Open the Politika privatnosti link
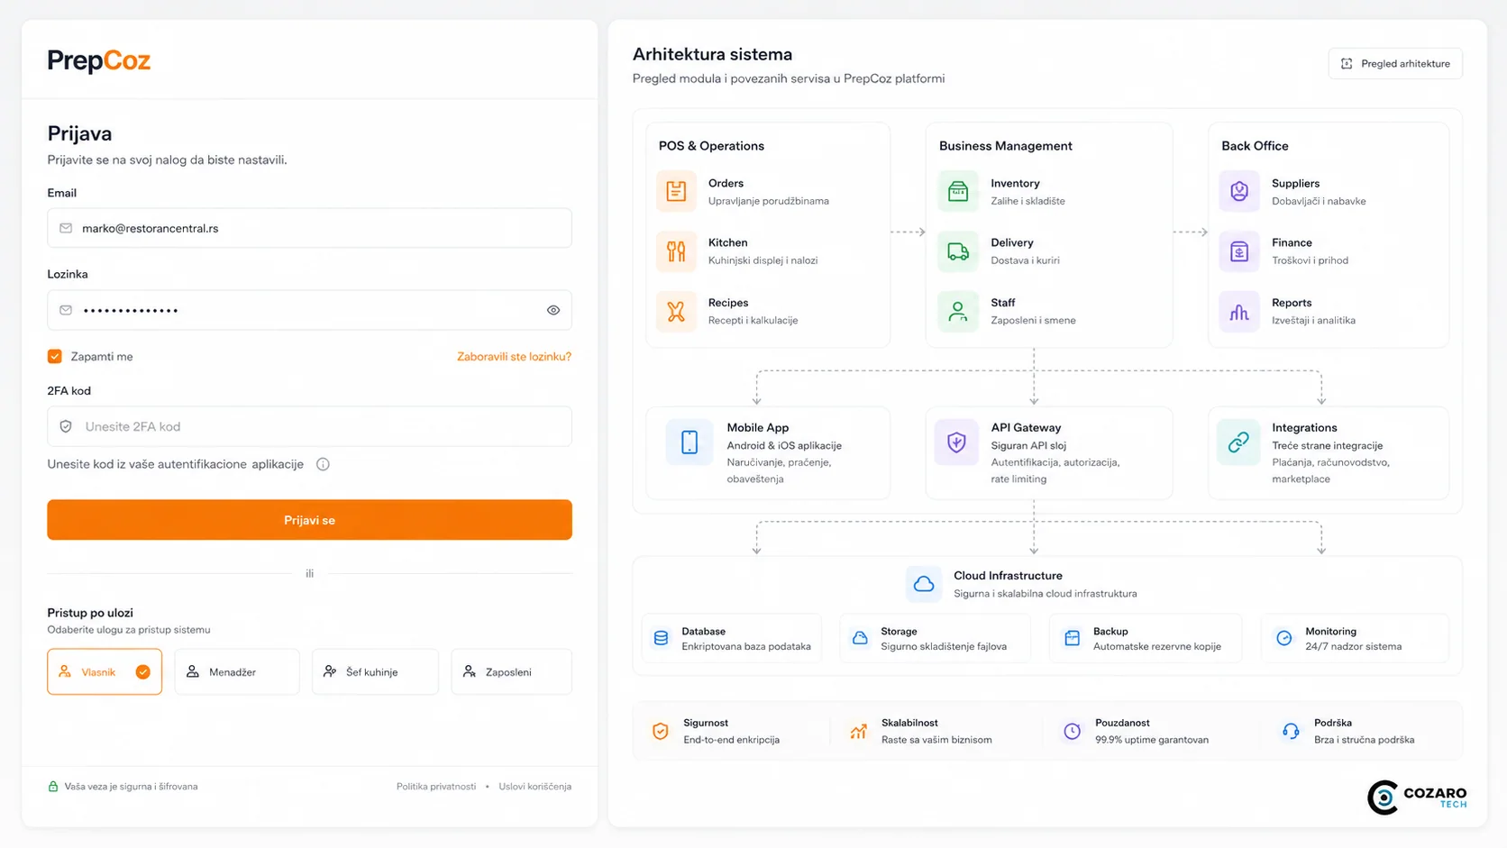This screenshot has height=848, width=1507. click(x=436, y=786)
